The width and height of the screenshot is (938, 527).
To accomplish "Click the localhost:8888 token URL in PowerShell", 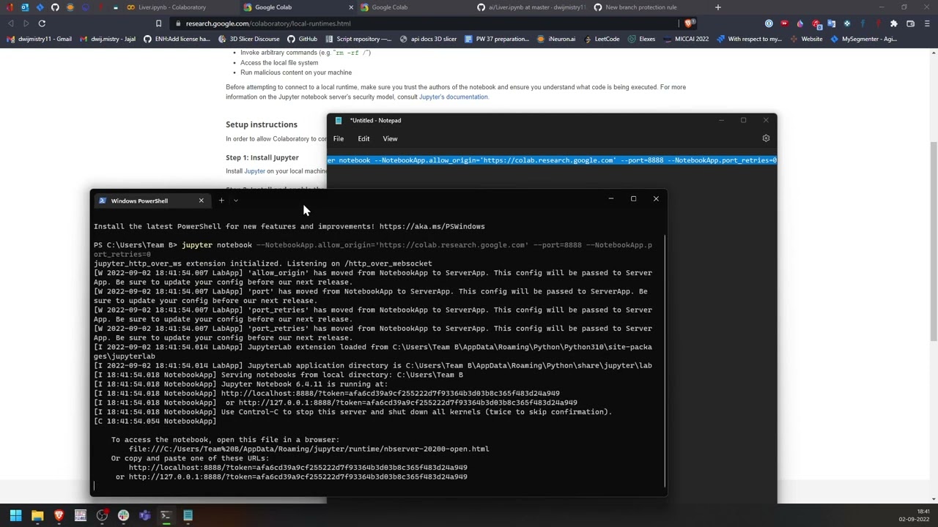I will click(298, 467).
